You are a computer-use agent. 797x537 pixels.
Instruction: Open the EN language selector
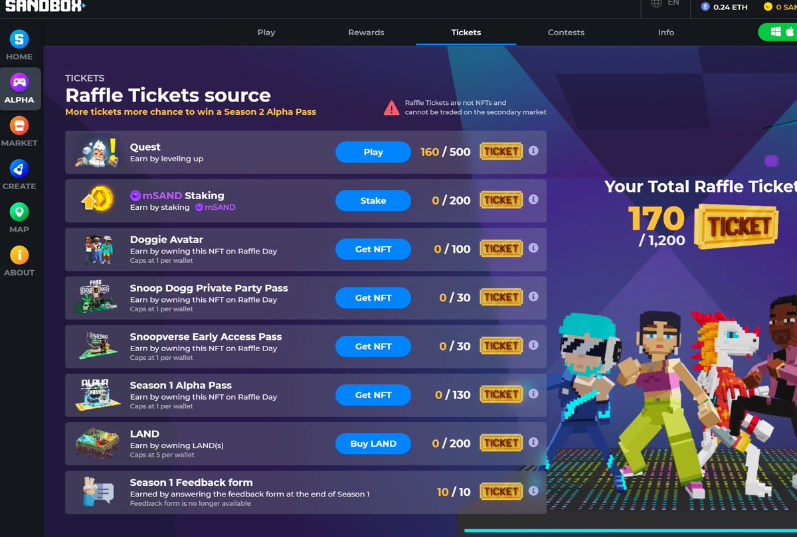point(673,3)
